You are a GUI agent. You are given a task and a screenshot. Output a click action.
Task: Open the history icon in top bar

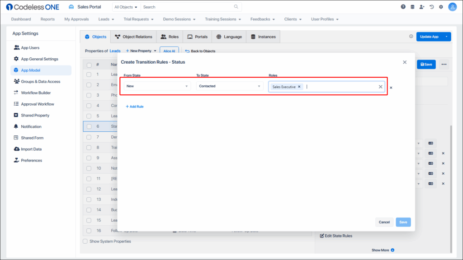(432, 7)
